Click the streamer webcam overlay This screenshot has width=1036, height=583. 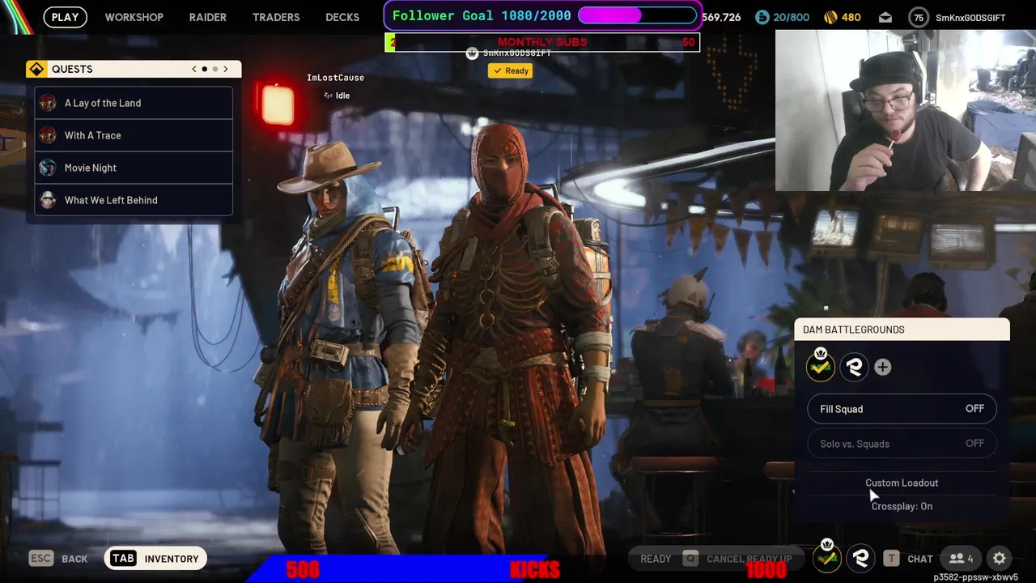click(x=906, y=110)
